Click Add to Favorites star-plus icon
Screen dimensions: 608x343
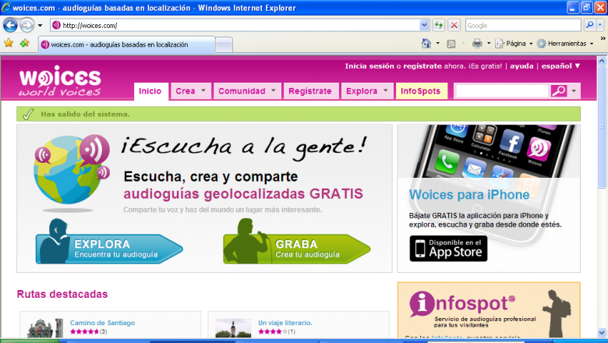pyautogui.click(x=25, y=43)
